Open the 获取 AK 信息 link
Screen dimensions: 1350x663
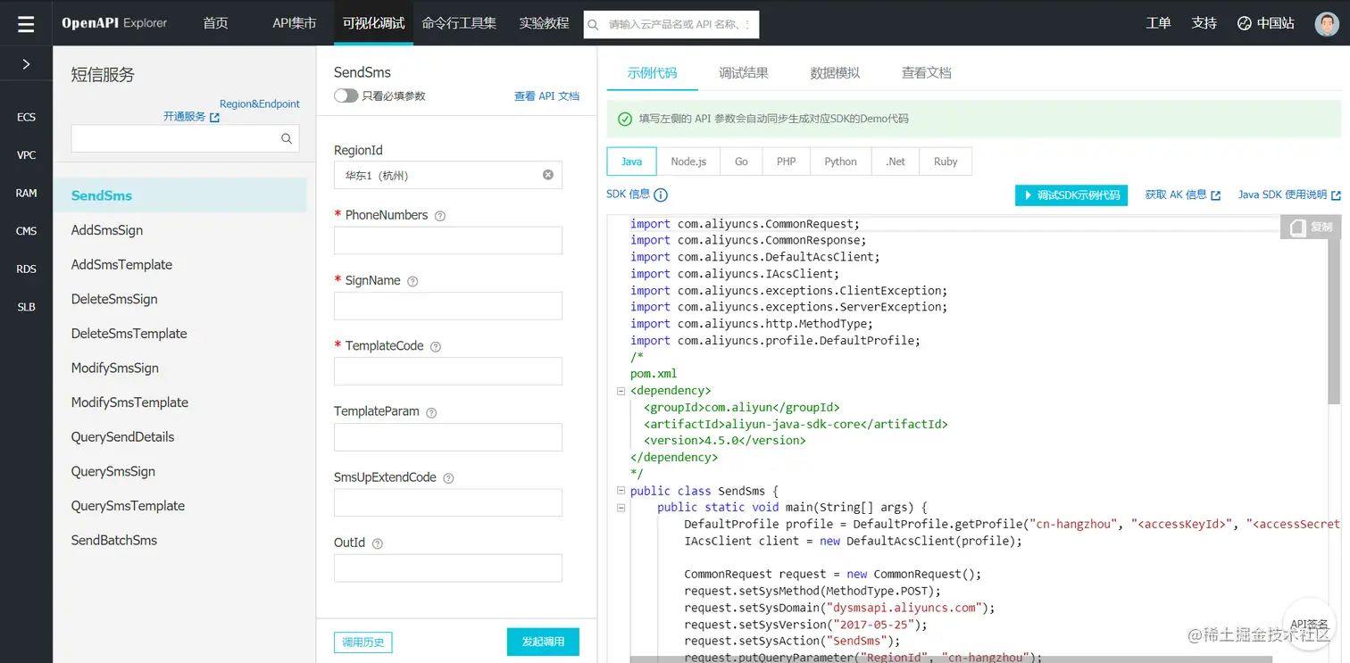tap(1183, 195)
